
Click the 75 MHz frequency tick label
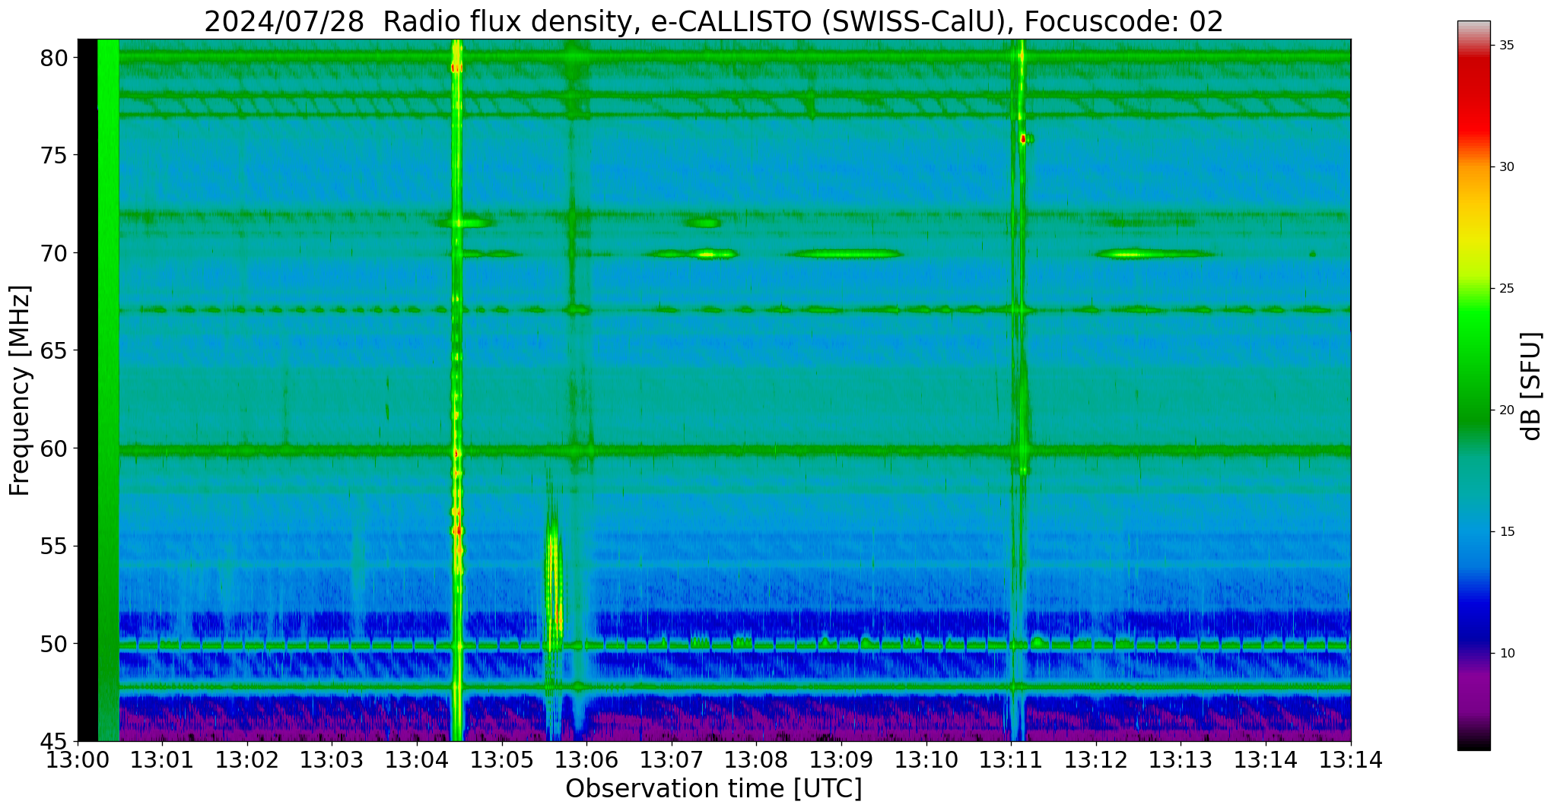[55, 156]
